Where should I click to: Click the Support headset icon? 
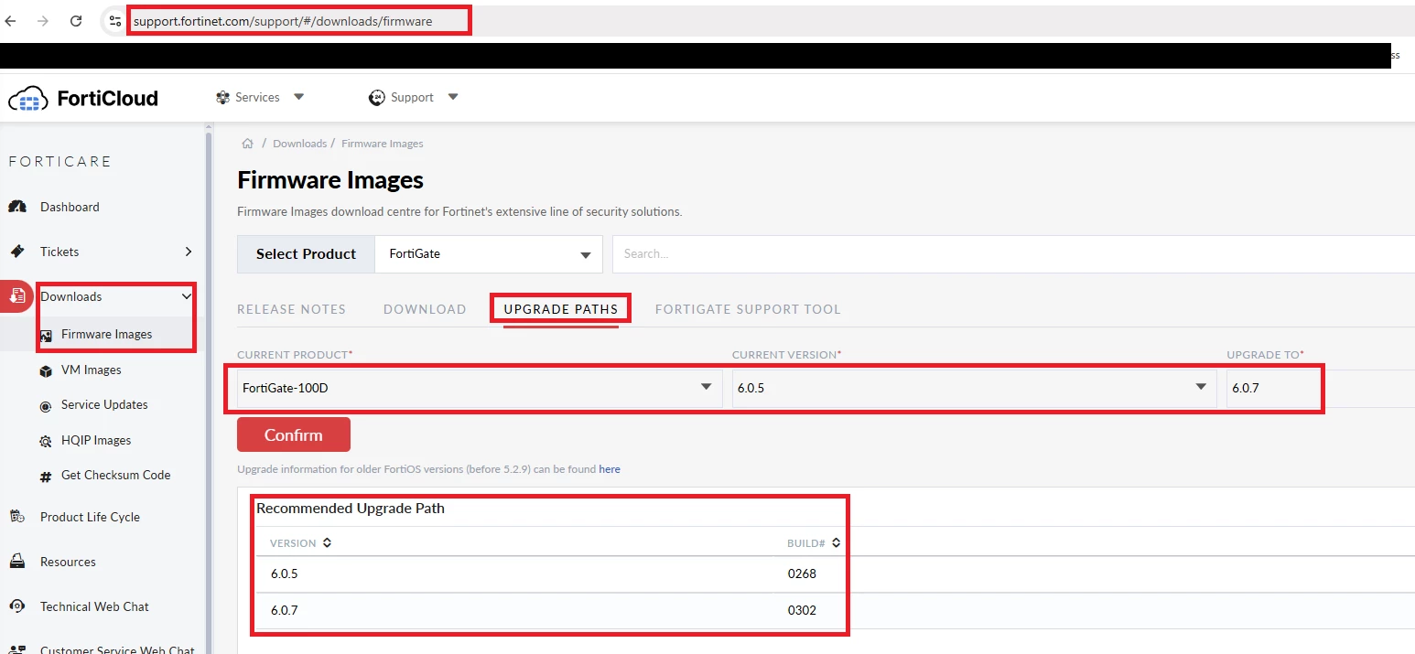tap(376, 97)
